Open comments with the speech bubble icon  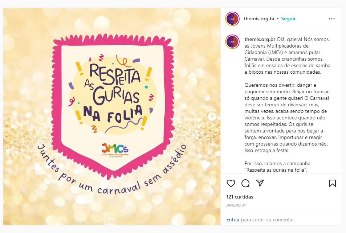(245, 184)
